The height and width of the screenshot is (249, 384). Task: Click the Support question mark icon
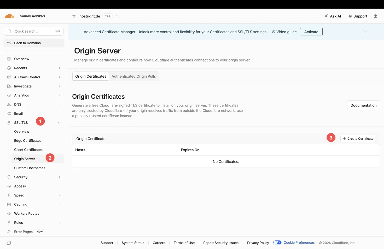350,16
